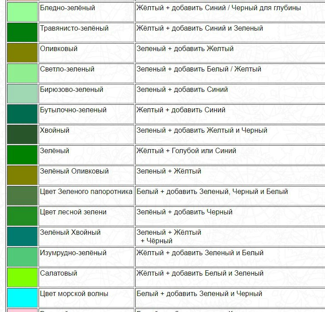Select the Бирюзово-зеленый color swatch
Screen dimensions: 325x312
22,94
